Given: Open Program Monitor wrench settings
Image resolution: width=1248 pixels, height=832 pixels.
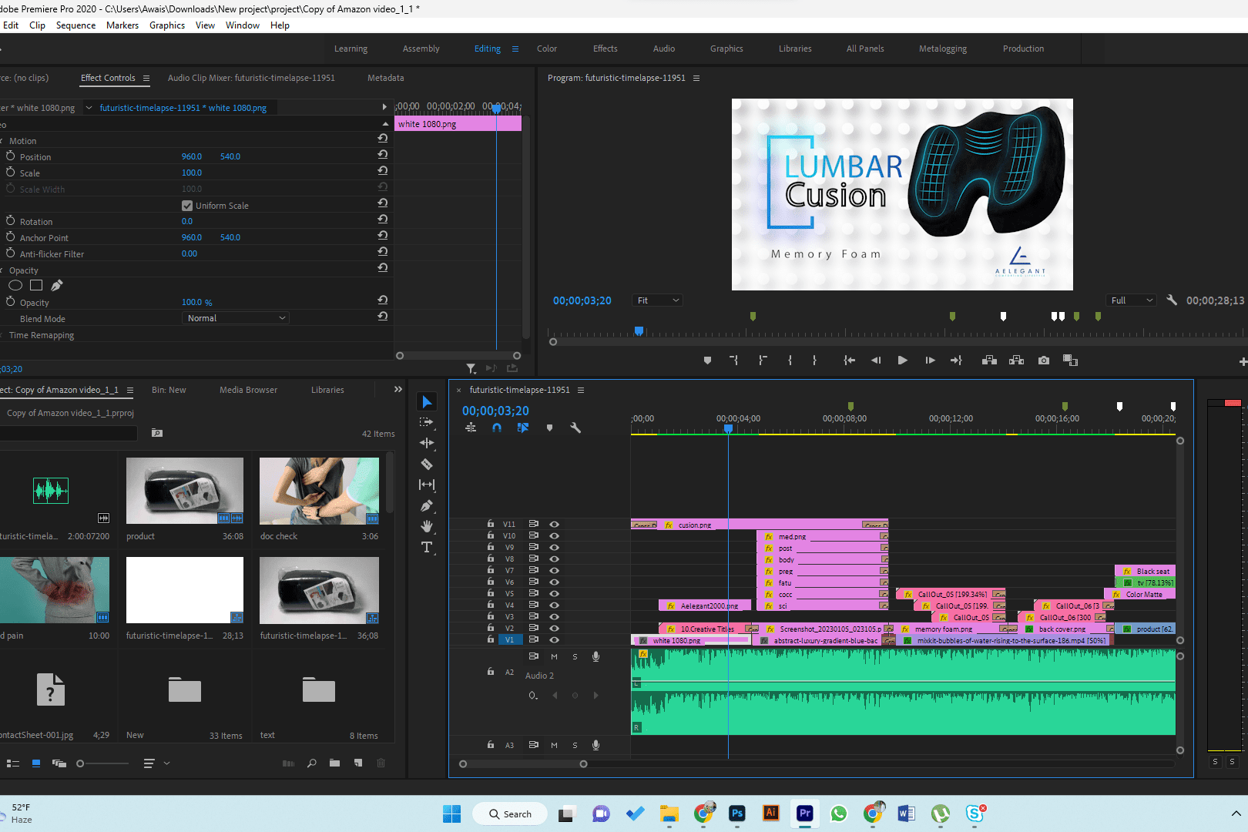Looking at the screenshot, I should click(1172, 300).
